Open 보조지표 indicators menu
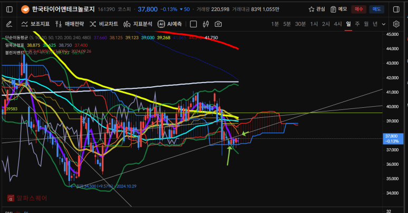 [35, 24]
